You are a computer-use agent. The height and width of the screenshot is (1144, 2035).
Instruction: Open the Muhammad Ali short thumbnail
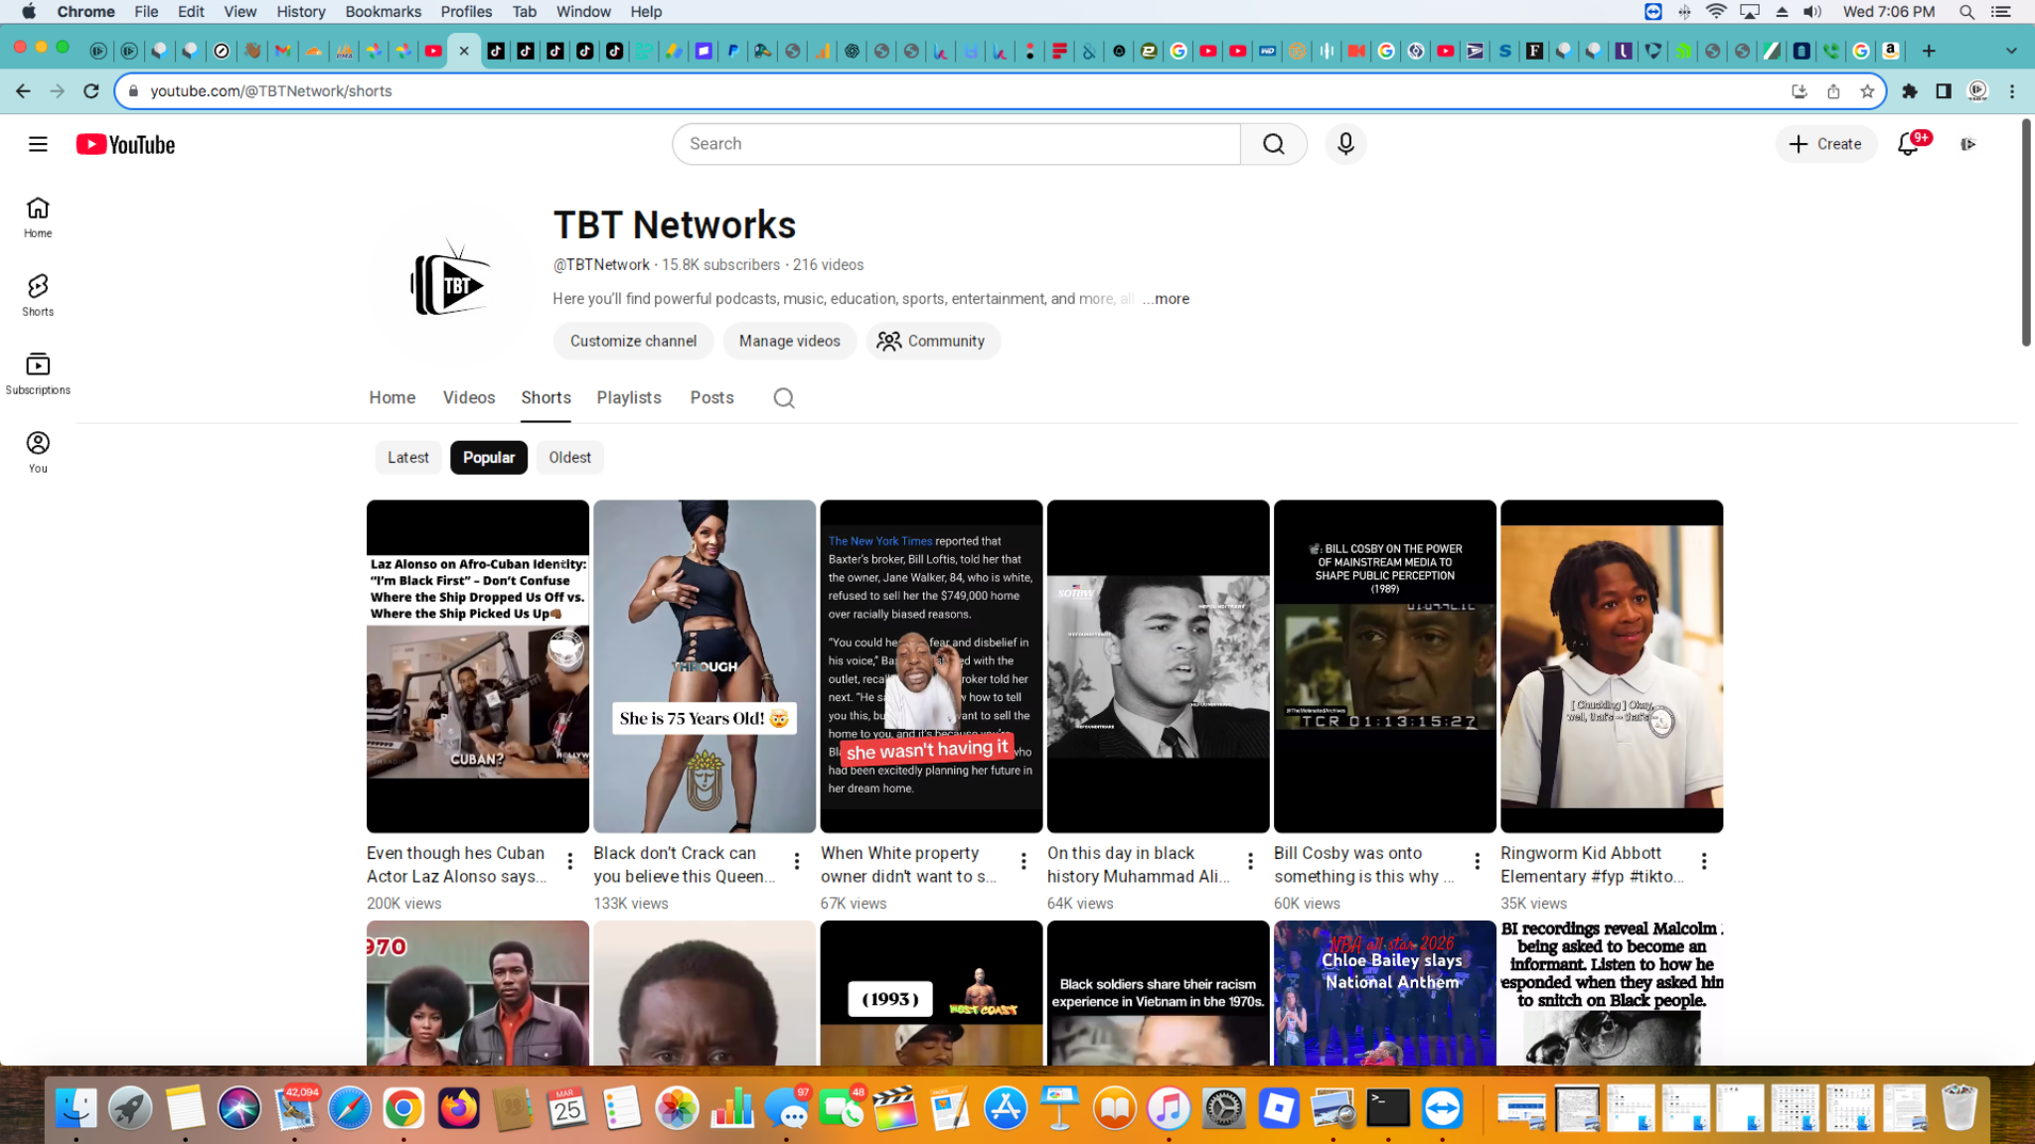pyautogui.click(x=1157, y=666)
